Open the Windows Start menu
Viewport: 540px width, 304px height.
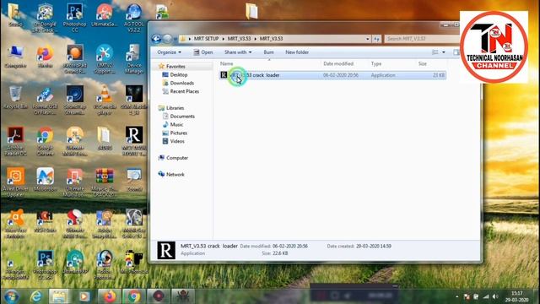pos(12,296)
